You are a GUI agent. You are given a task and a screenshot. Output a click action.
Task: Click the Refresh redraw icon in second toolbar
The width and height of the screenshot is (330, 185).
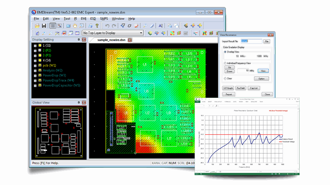pos(37,33)
